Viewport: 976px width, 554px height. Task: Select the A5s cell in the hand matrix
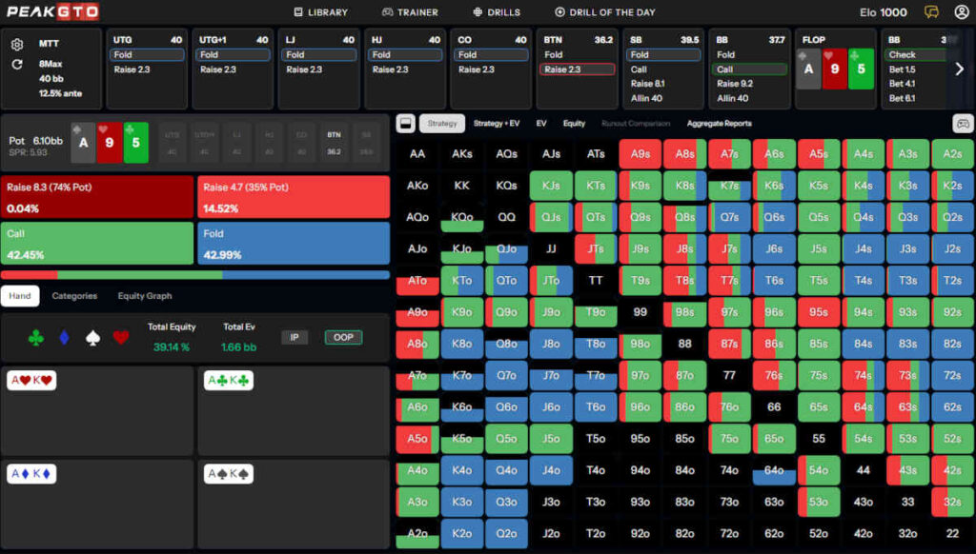(x=819, y=153)
